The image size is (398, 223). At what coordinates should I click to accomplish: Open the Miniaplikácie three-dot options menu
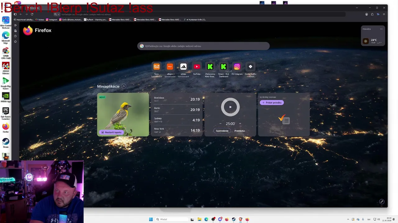coord(307,86)
